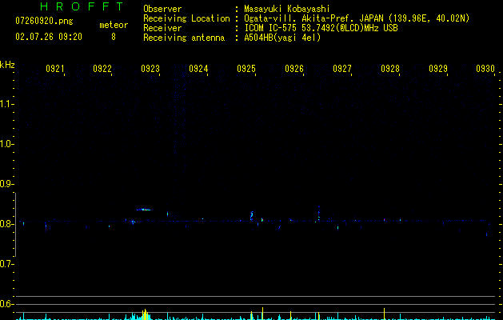Click the 'meteor' label
503x320 pixels.
pos(114,25)
